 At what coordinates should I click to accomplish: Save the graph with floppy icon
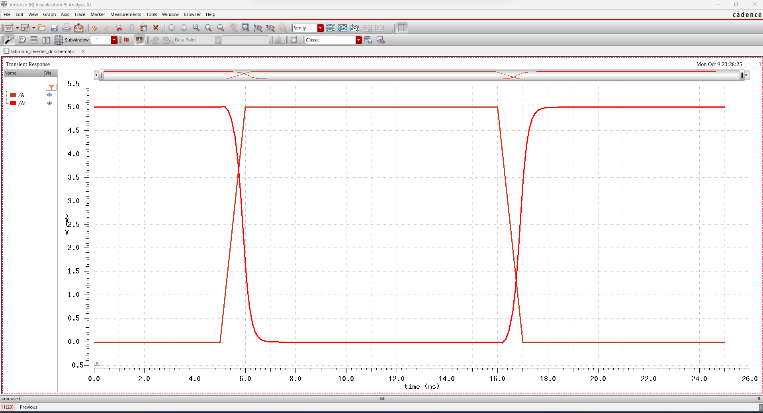tap(54, 28)
